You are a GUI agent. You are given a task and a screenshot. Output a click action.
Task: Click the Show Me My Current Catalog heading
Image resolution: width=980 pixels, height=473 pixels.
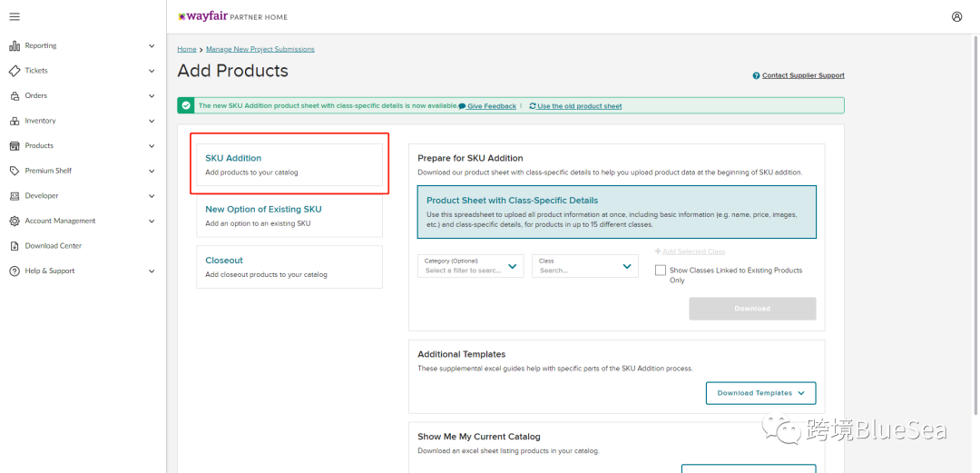[x=479, y=437]
